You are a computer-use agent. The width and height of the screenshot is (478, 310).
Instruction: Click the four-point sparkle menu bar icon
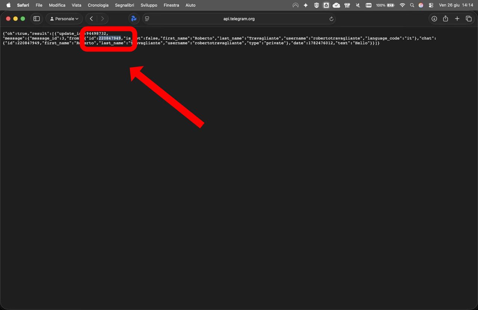(x=306, y=5)
